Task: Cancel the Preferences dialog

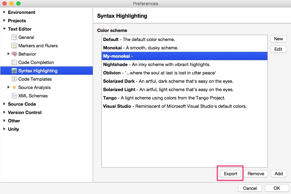Action: (250, 188)
